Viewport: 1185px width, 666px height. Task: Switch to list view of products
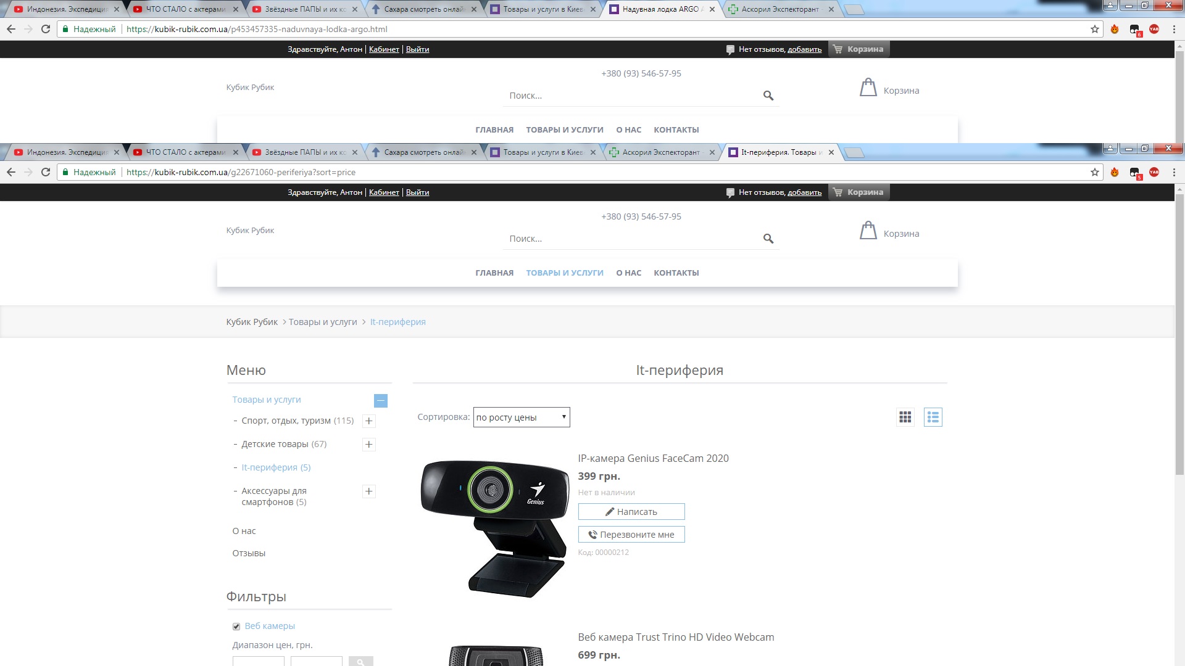coord(933,417)
